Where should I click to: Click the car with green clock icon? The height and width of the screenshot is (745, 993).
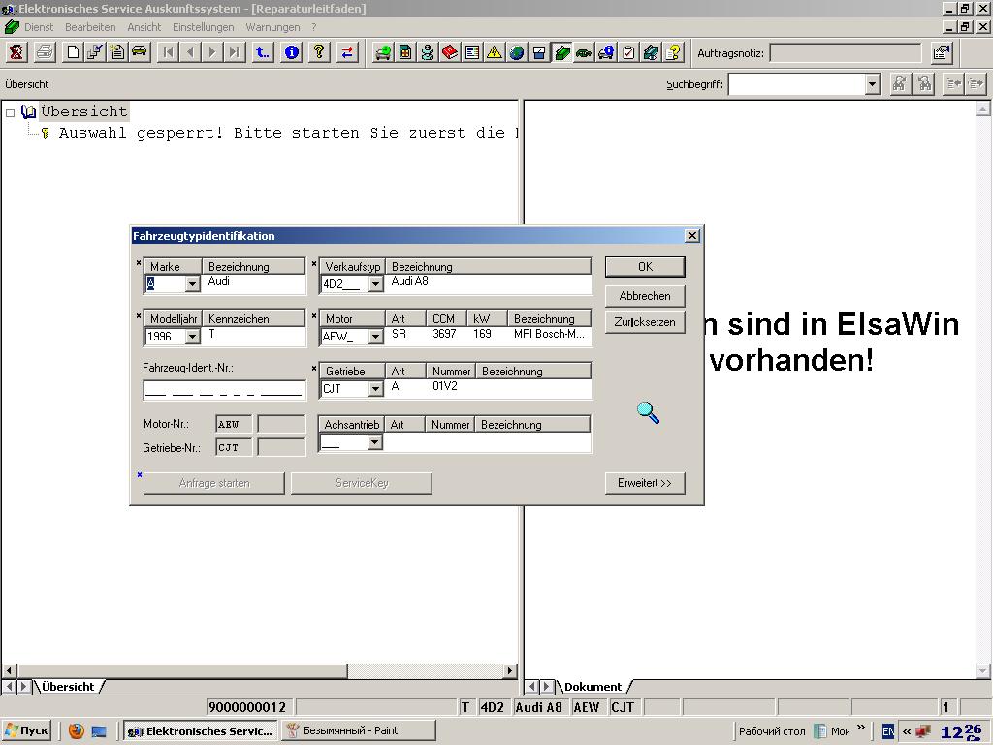click(x=382, y=52)
